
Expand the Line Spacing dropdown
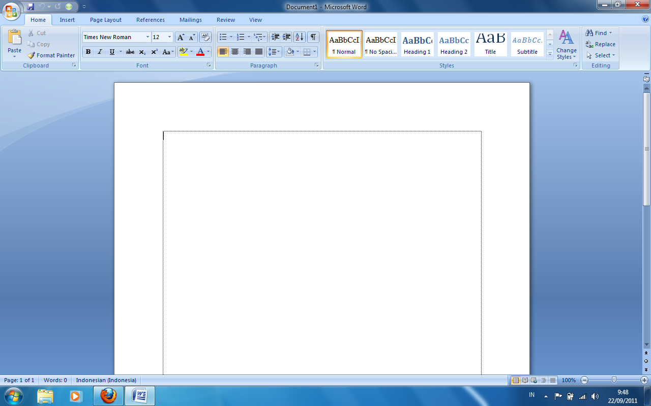pyautogui.click(x=274, y=52)
